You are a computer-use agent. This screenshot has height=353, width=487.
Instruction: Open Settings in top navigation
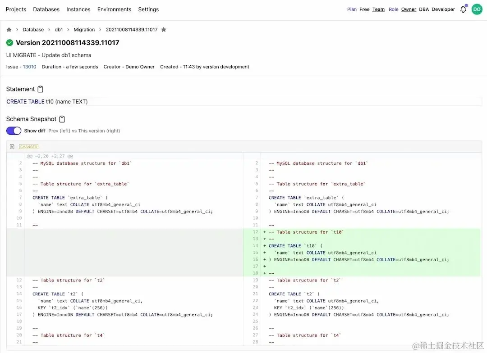point(148,9)
